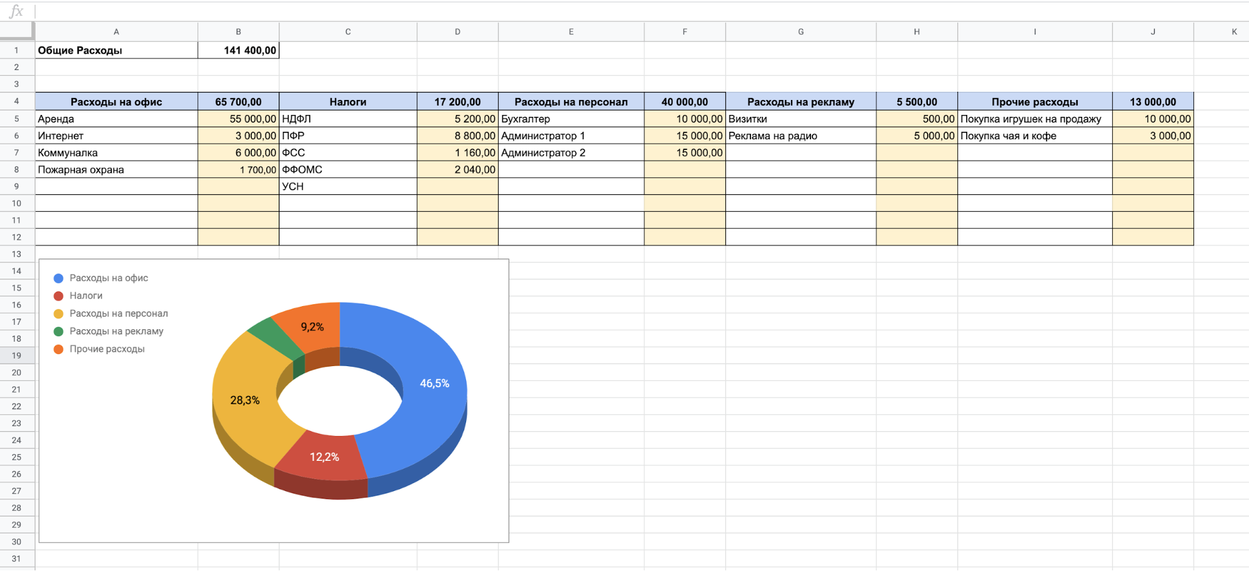
Task: Select header "Прочие расходы"
Action: point(1035,102)
